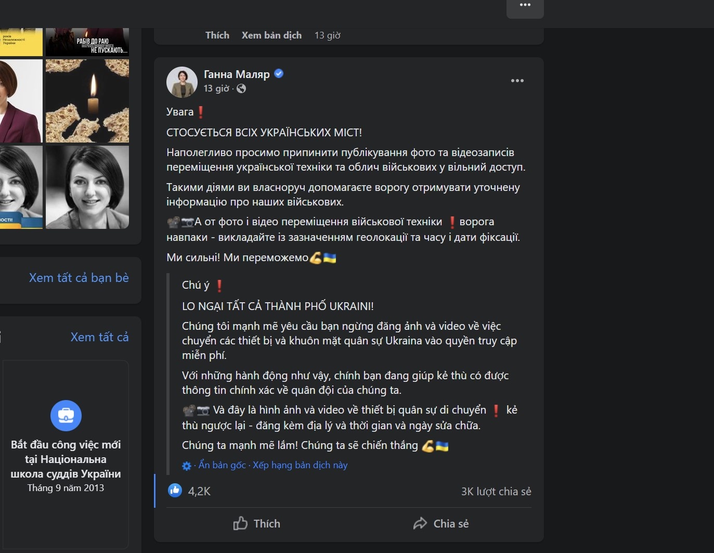View the 3K lượt chia sẻ count
Image resolution: width=714 pixels, height=553 pixels.
[496, 492]
